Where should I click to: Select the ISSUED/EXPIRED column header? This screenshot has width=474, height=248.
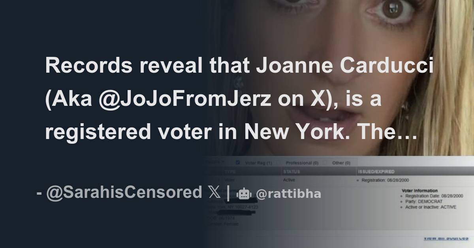tap(375, 172)
